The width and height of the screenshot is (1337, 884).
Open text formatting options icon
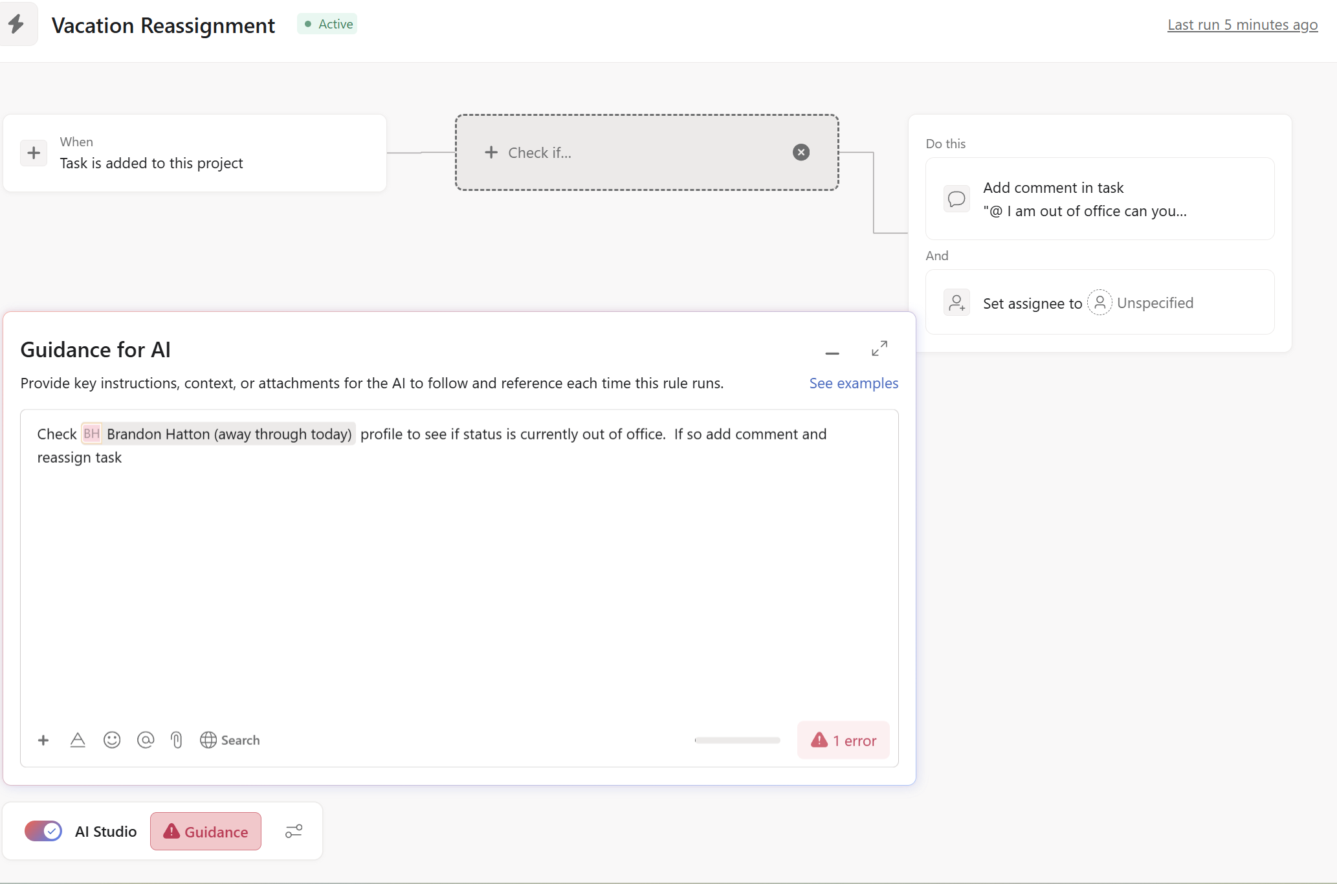pyautogui.click(x=78, y=740)
